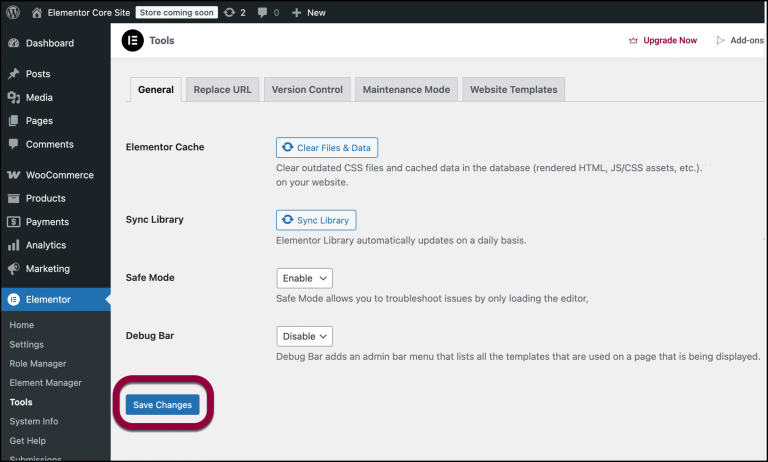
Task: Click the Save Changes button
Action: coord(162,404)
